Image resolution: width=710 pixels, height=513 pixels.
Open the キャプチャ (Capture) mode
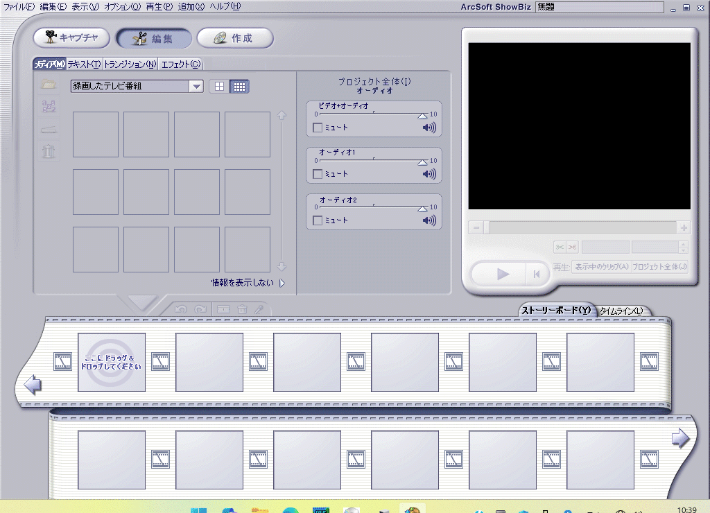71,38
